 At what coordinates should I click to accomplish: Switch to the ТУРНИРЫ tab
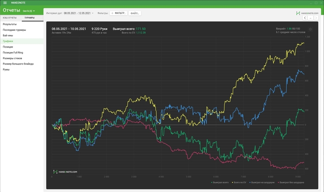click(30, 18)
